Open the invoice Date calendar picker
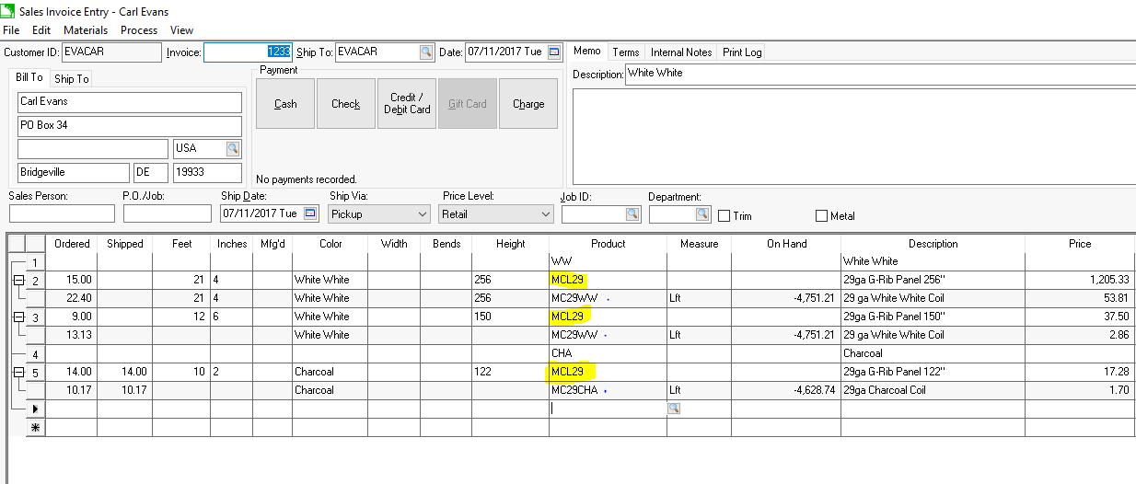 coord(554,52)
